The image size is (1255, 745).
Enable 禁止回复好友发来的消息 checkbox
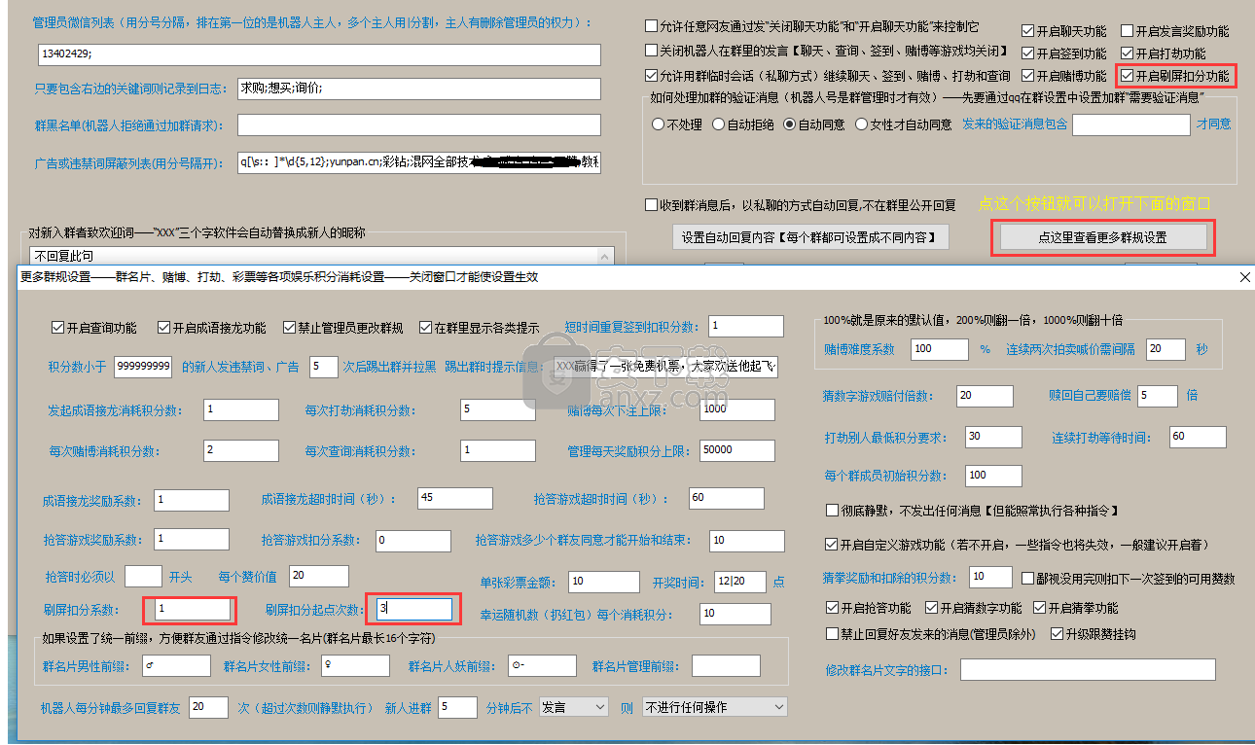point(832,633)
